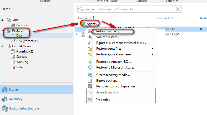Click the Remove from configuration icon
This screenshot has width=207, height=115.
[90, 86]
